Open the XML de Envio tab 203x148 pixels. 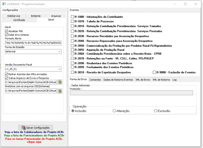pos(143,80)
